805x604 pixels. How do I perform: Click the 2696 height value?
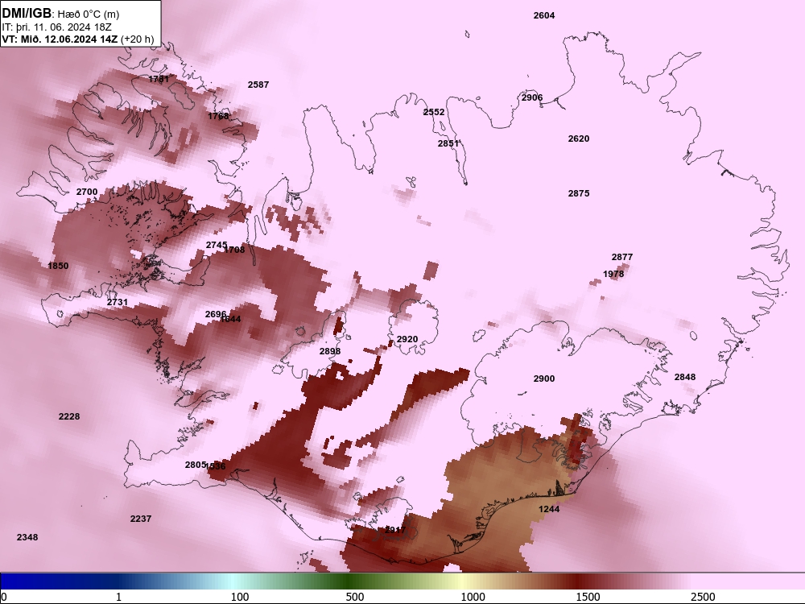pyautogui.click(x=215, y=314)
